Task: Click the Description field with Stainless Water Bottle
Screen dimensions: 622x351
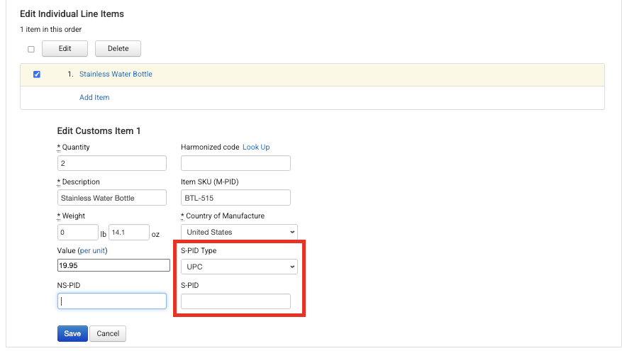Action: click(x=112, y=198)
